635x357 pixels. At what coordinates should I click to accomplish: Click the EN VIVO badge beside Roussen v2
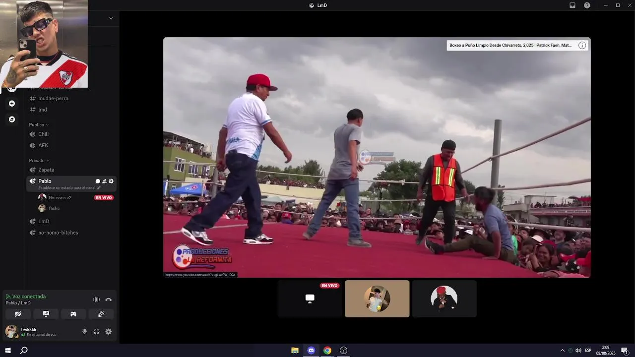click(104, 198)
